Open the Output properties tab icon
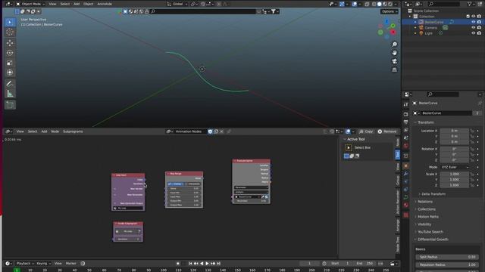485x272 pixels. [x=406, y=122]
